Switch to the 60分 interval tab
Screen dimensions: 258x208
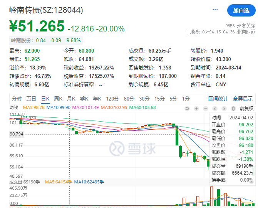point(129,99)
